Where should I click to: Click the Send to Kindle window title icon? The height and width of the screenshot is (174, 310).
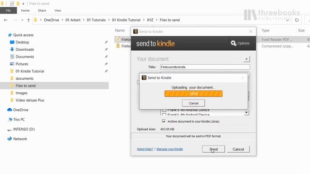[x=136, y=31]
